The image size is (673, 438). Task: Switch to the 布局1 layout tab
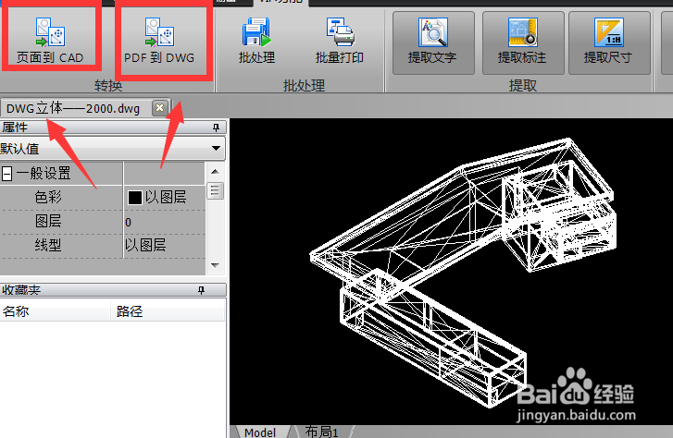(321, 432)
